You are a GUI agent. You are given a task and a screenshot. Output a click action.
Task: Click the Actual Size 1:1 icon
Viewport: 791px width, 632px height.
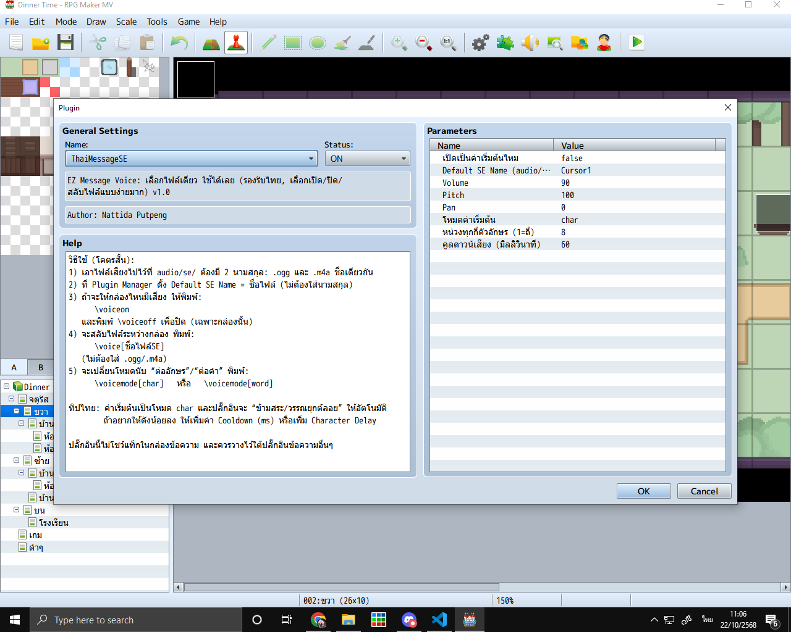tap(449, 43)
